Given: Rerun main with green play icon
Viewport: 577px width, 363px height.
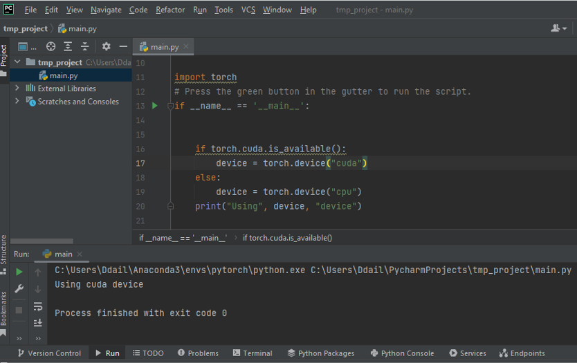Looking at the screenshot, I should pos(19,272).
